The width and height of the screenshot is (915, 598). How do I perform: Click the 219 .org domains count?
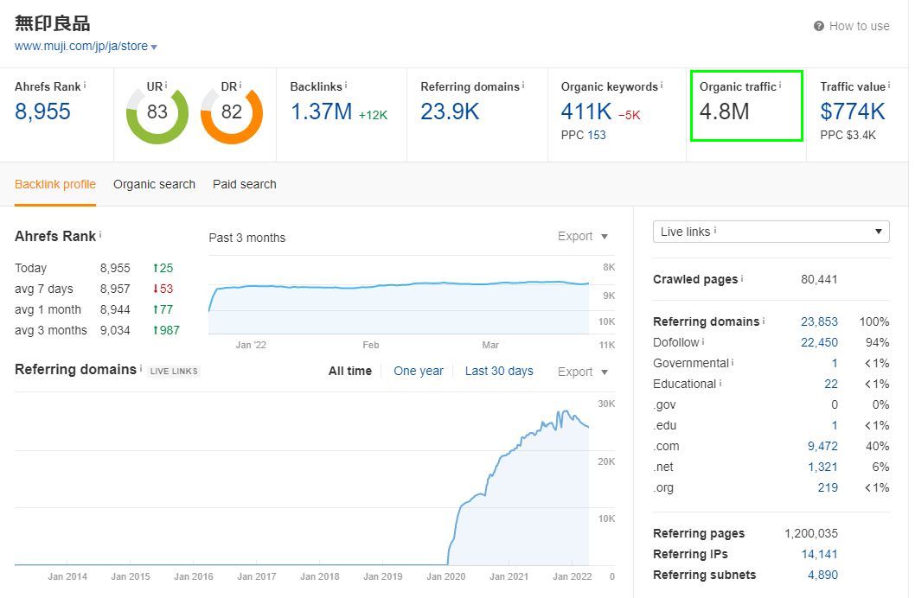(x=828, y=487)
